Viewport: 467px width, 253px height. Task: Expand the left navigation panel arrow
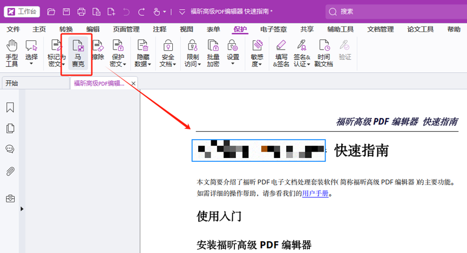pos(22,209)
